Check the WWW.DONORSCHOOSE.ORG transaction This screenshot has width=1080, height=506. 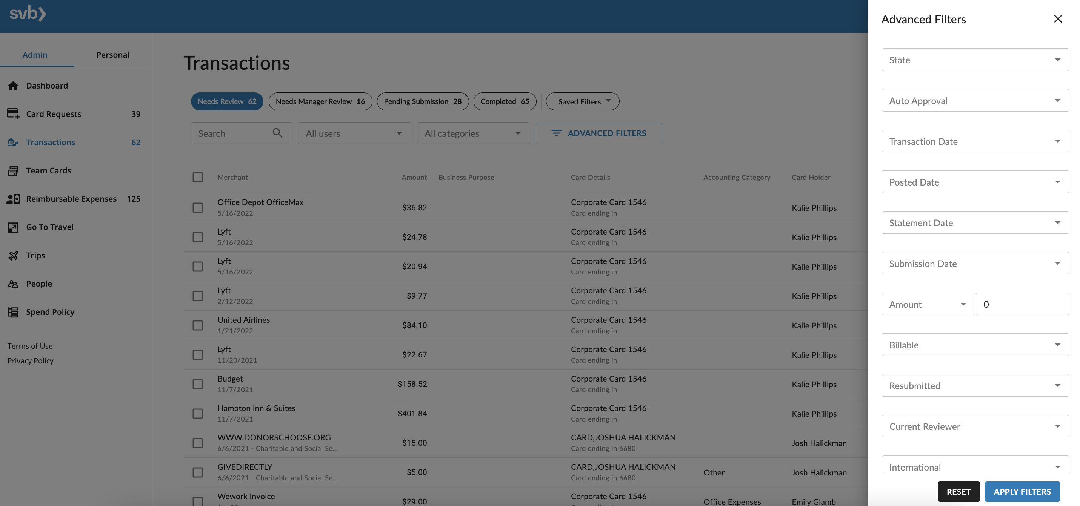[x=197, y=443]
